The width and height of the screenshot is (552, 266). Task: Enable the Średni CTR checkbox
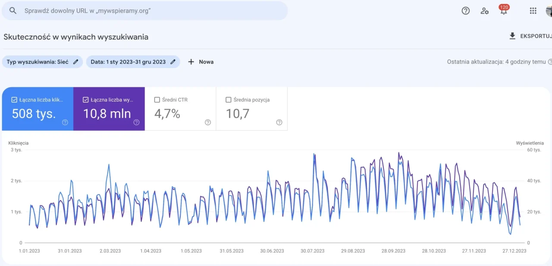point(157,100)
